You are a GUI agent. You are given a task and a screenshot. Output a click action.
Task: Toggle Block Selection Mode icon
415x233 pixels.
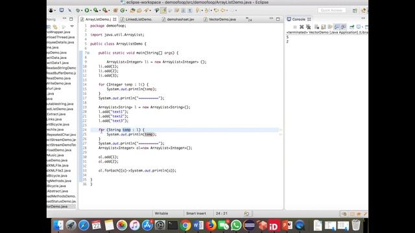click(183, 10)
